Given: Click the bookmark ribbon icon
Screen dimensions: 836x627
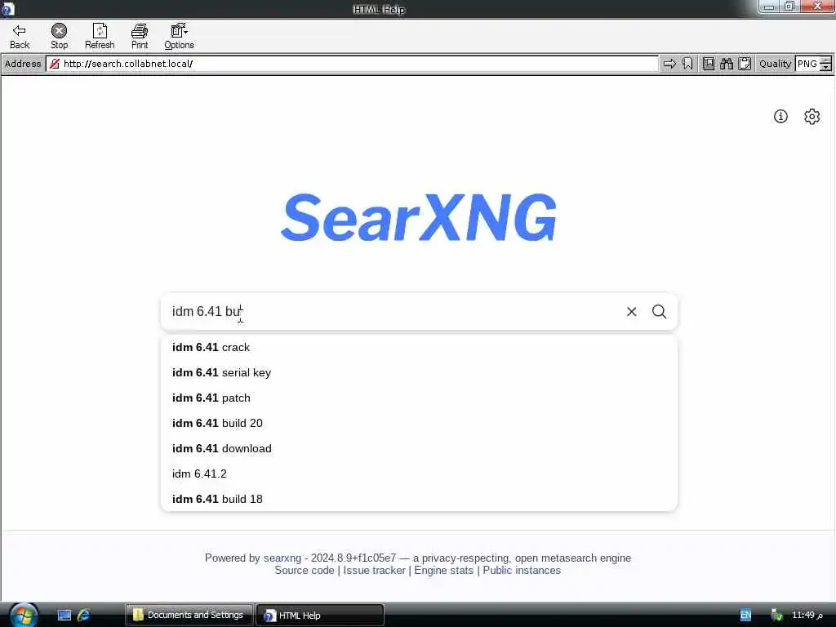Looking at the screenshot, I should pyautogui.click(x=687, y=64).
